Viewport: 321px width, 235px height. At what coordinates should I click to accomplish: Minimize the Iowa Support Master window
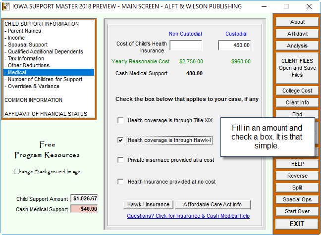[x=264, y=6]
